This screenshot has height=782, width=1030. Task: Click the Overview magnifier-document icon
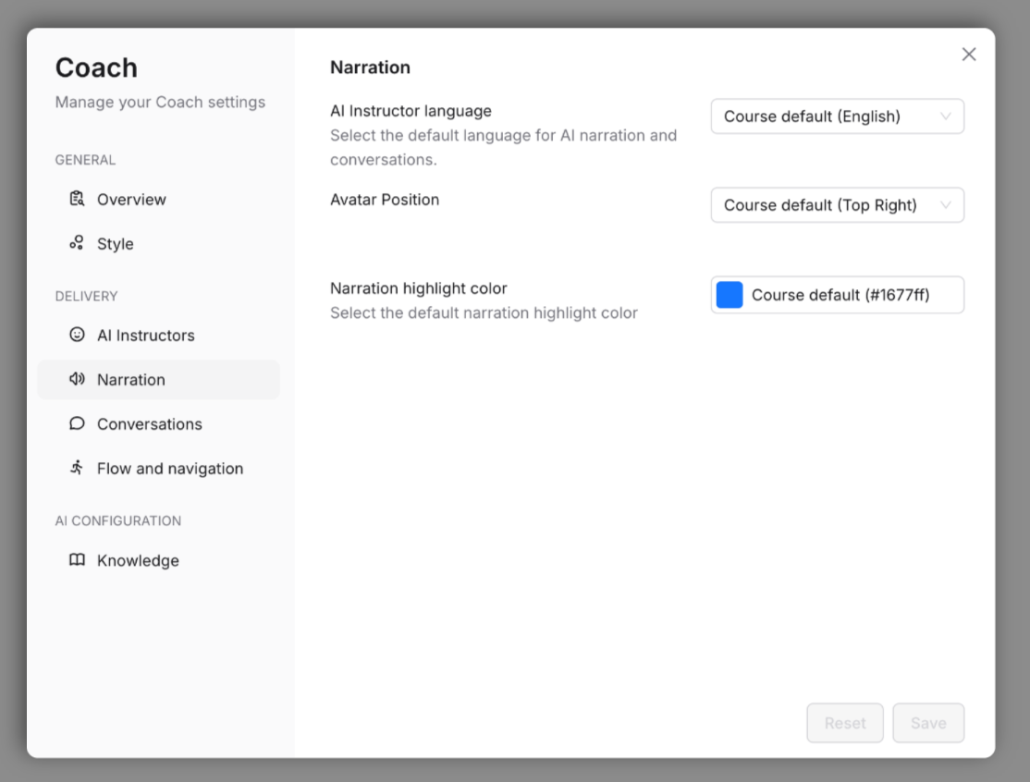[78, 199]
